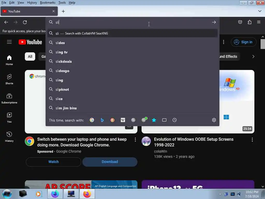Open the Extensions puzzle icon
265x199 pixels.
(x=249, y=22)
